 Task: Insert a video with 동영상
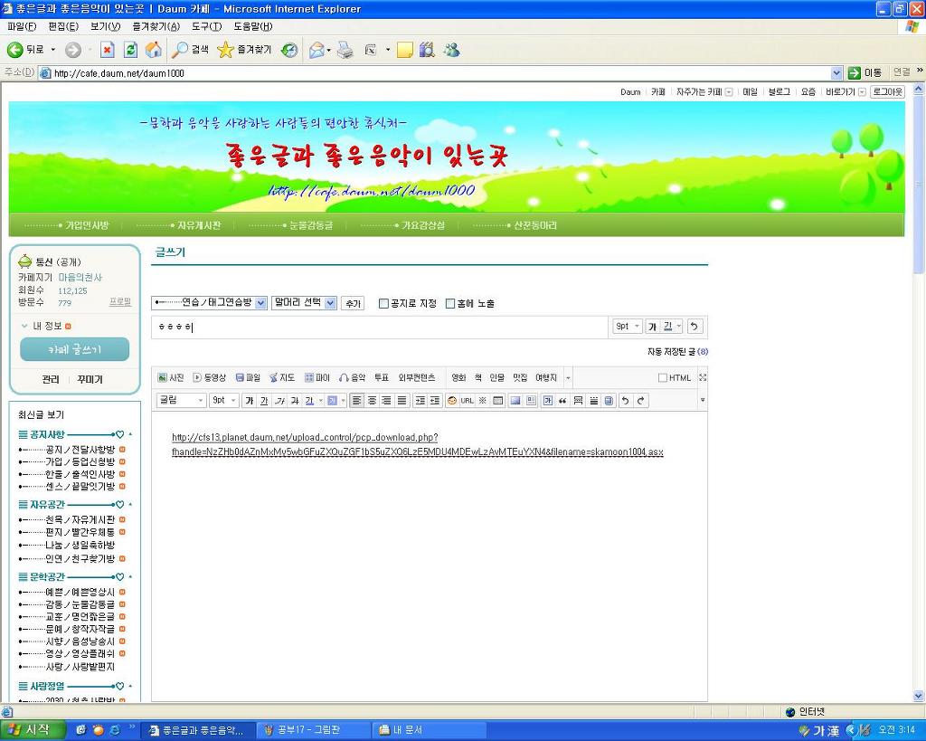coord(209,377)
